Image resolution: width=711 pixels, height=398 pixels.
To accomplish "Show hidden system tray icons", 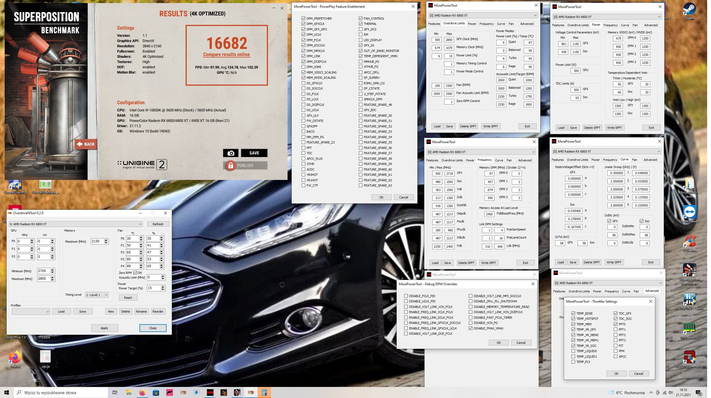I will point(651,392).
